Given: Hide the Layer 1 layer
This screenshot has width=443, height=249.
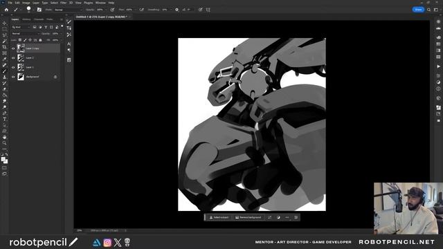Looking at the screenshot, I should [13, 67].
